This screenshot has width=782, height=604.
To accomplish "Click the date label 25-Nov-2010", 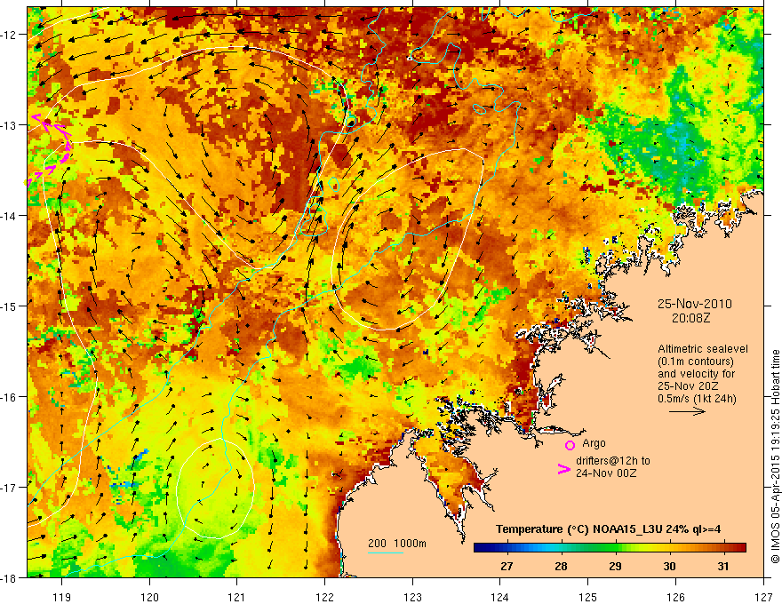I will tap(695, 304).
